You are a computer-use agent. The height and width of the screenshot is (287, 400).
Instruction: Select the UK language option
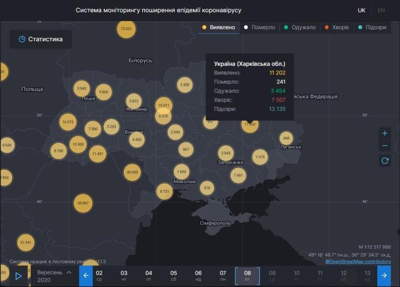point(361,10)
